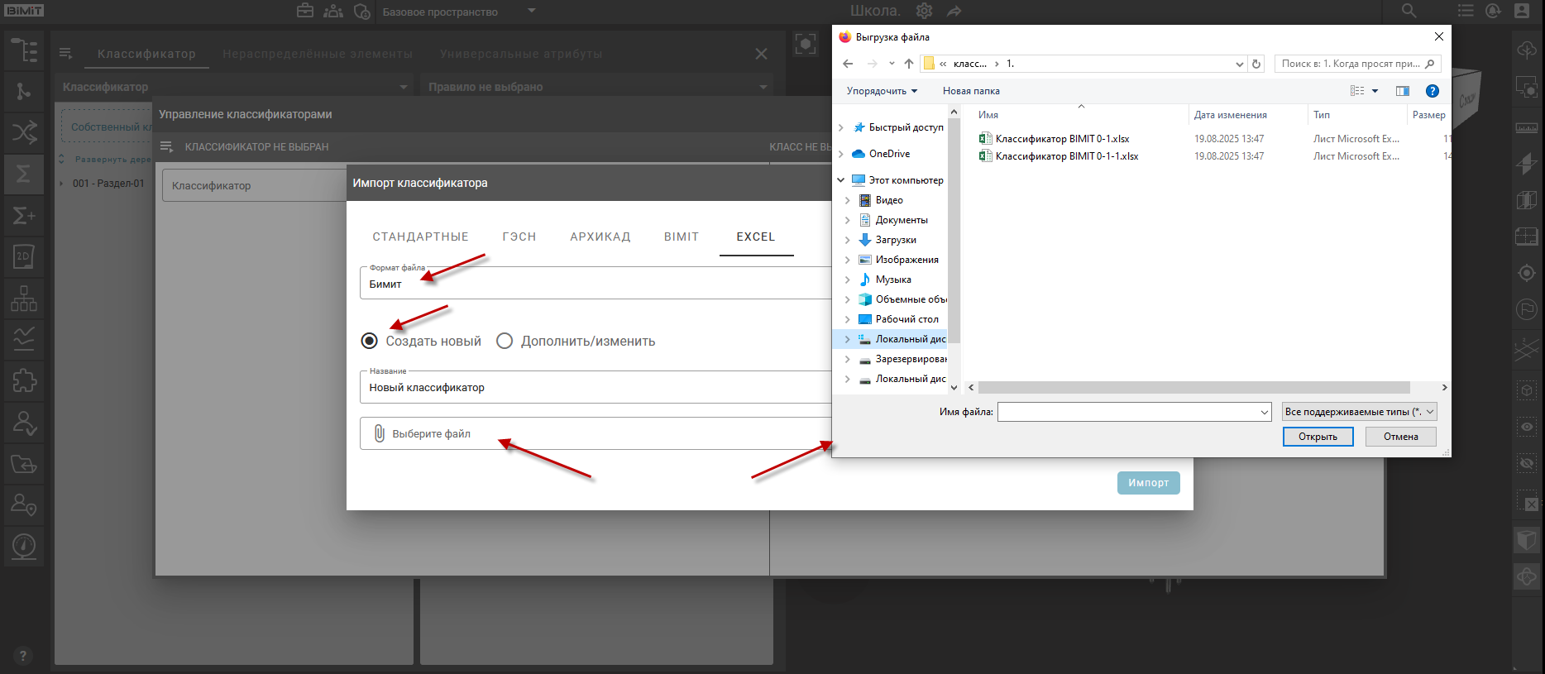Toggle the preview pane in file dialog
Image resolution: width=1545 pixels, height=674 pixels.
click(1402, 91)
